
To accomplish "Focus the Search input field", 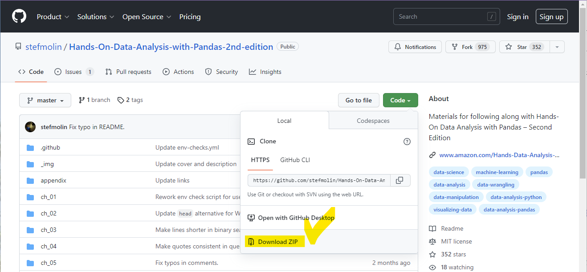I will pos(446,16).
